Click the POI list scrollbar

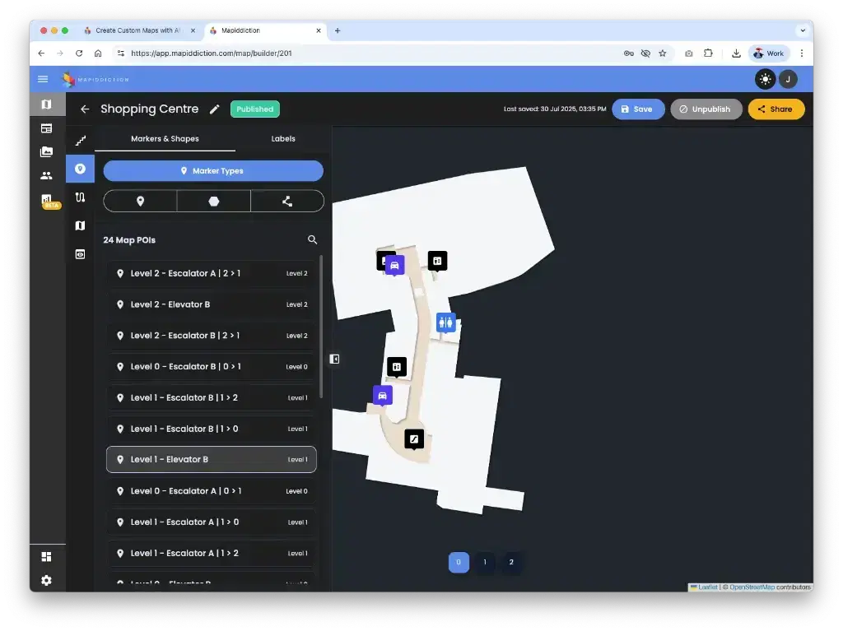(x=321, y=327)
